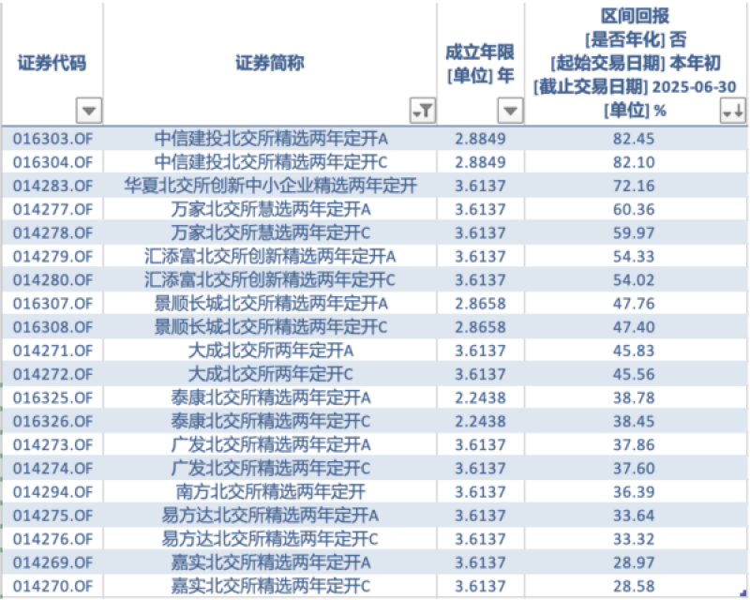
Task: Click cell 014272.OF
Action: (x=52, y=374)
